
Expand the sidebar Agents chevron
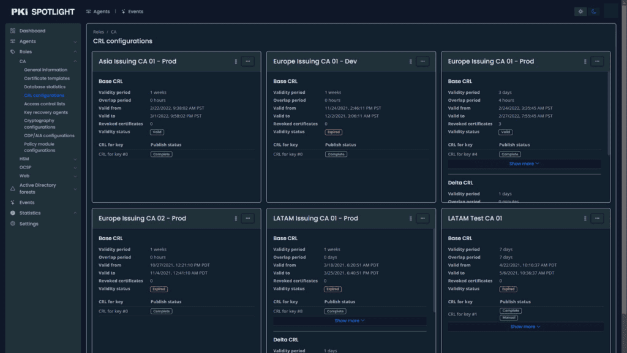(75, 42)
